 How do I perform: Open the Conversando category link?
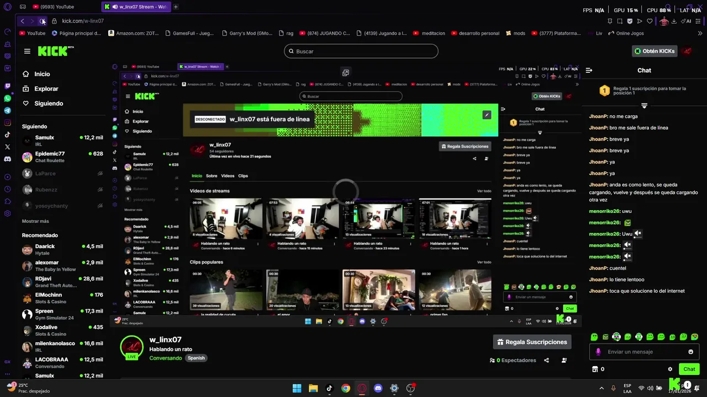(x=165, y=358)
